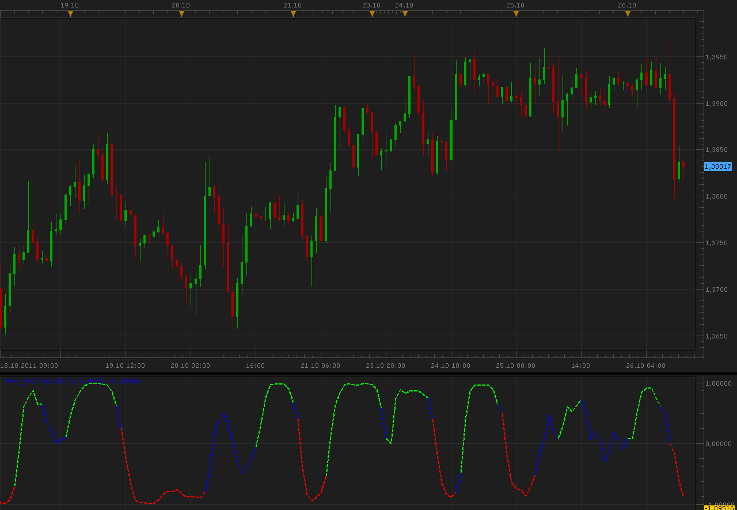This screenshot has height=510, width=737.
Task: Click the 20.10 day marker triangle
Action: pyautogui.click(x=181, y=14)
